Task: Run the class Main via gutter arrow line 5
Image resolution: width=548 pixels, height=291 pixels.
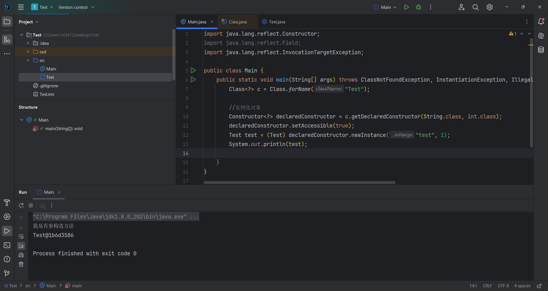Action: click(x=193, y=70)
